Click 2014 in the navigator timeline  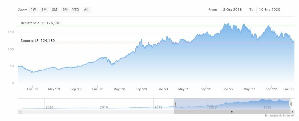pos(49,107)
